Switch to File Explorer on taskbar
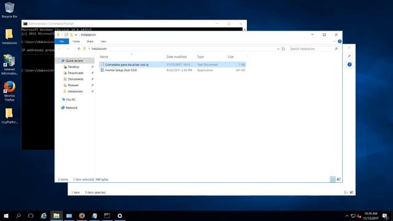The image size is (393, 221). [x=56, y=215]
